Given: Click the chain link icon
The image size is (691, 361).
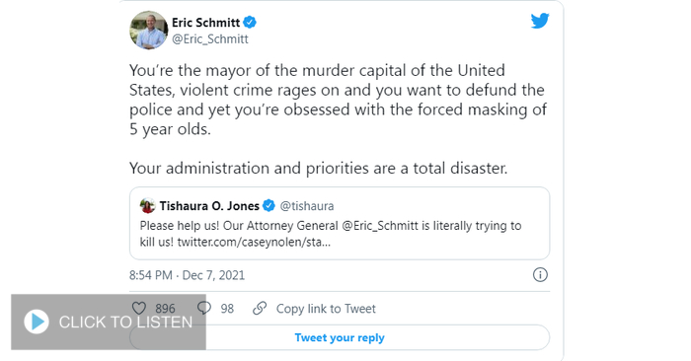Looking at the screenshot, I should [260, 308].
